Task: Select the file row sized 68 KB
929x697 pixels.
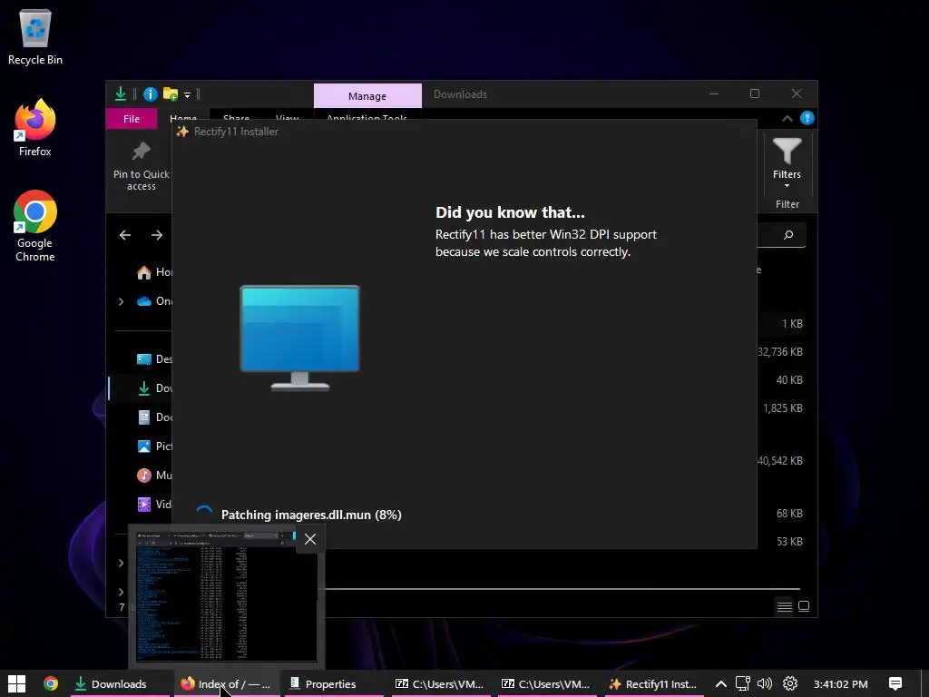Action: point(781,514)
